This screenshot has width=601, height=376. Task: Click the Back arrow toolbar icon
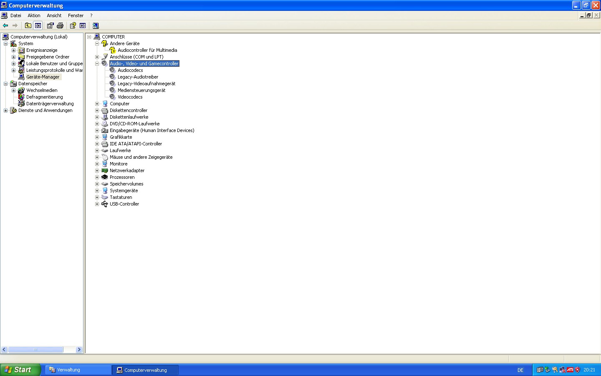(5, 25)
